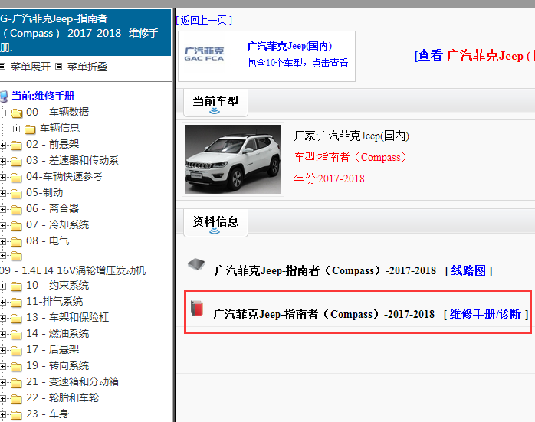Screen dimensions: 535x422
Task: Click the 17 - 后悬架 folder icon
Action: 16,350
